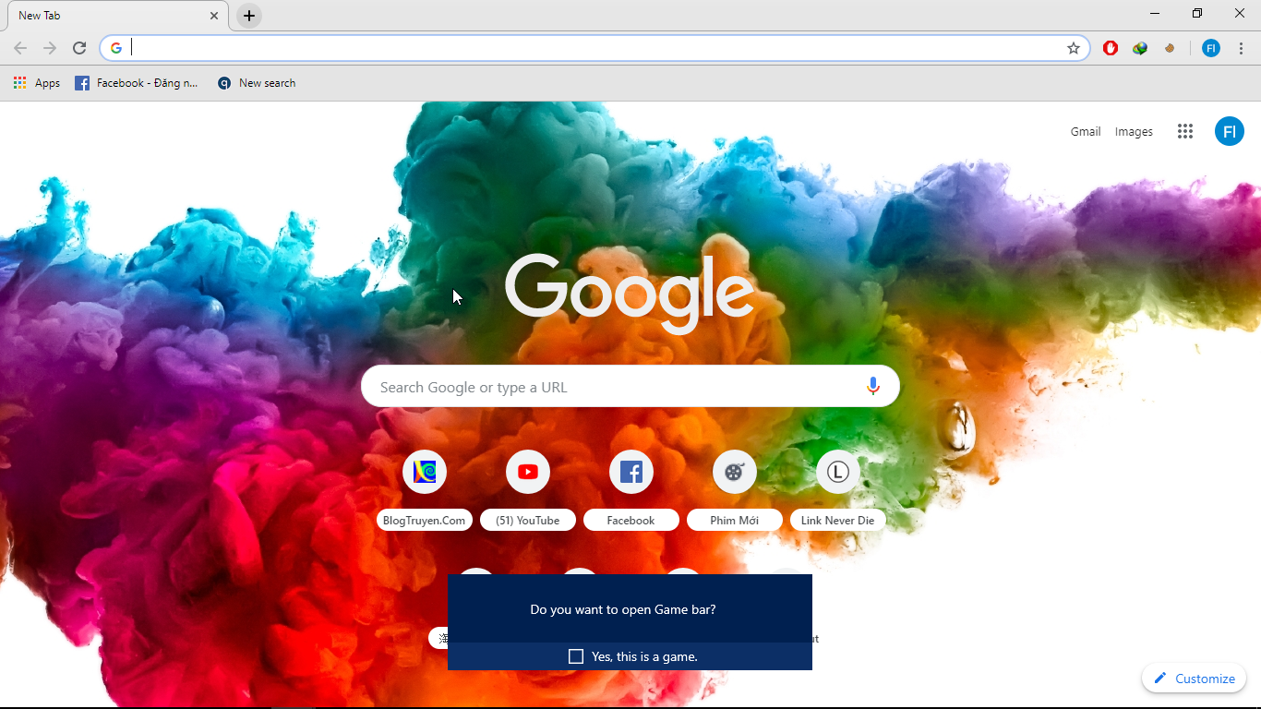Open the Link Never Die shortcut
The width and height of the screenshot is (1261, 709).
(x=837, y=473)
